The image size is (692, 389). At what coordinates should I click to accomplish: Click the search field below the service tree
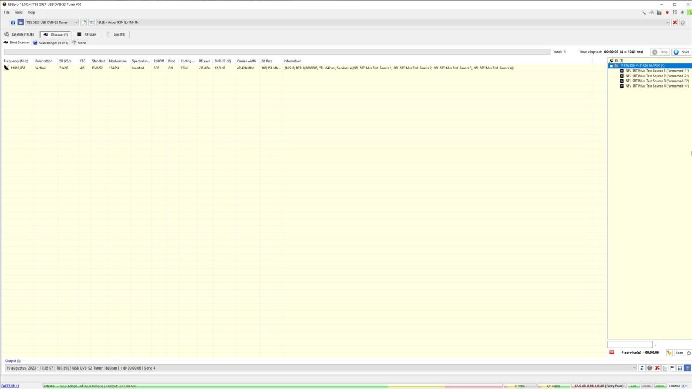point(630,344)
